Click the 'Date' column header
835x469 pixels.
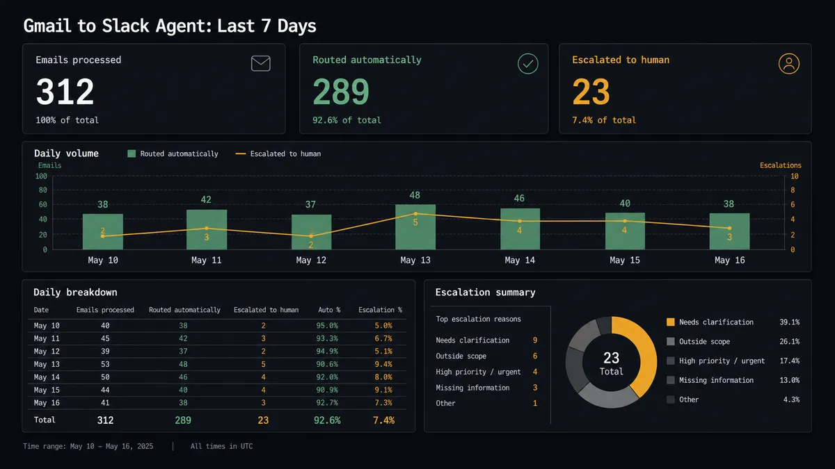click(41, 310)
